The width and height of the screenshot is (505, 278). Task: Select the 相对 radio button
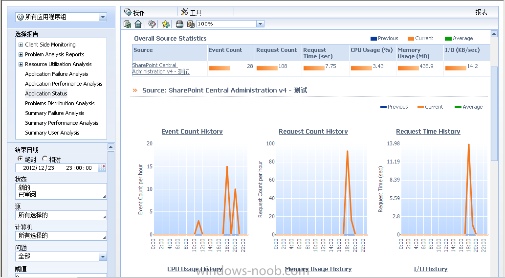(x=45, y=159)
